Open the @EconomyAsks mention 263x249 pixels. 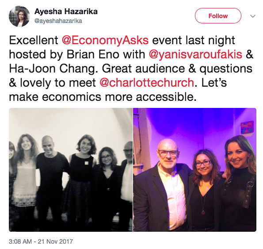pyautogui.click(x=105, y=40)
